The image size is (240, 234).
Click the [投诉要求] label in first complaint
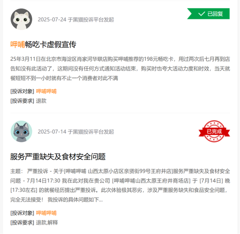click(22, 101)
